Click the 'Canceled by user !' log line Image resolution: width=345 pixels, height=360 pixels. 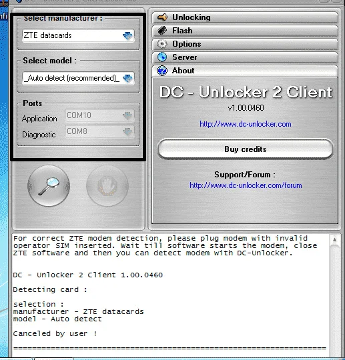[x=55, y=333]
